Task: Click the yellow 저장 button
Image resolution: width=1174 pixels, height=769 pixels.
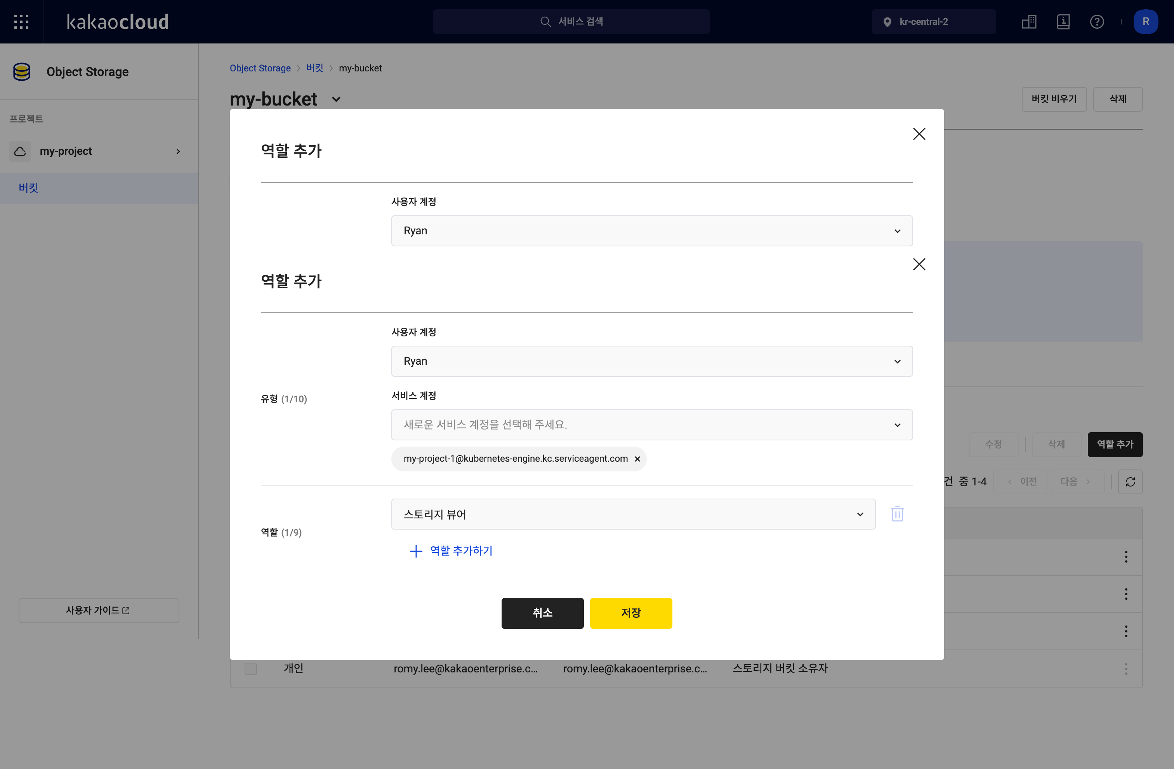Action: pyautogui.click(x=631, y=613)
